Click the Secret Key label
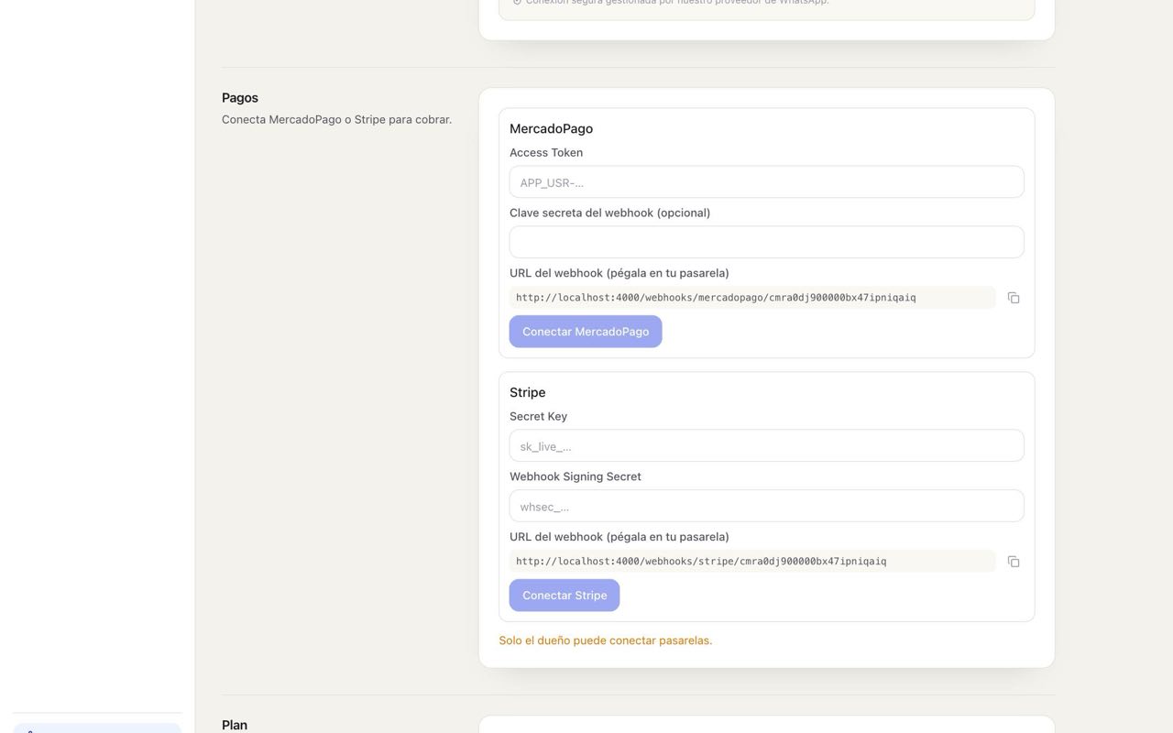 [539, 417]
